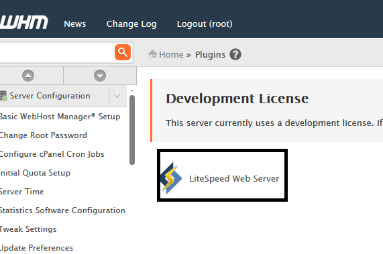Open the Change Log

coord(131,24)
